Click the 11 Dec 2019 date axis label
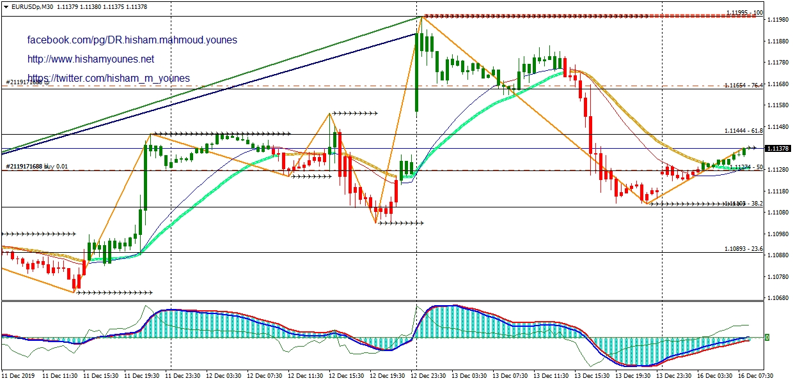The width and height of the screenshot is (793, 383). [20, 377]
